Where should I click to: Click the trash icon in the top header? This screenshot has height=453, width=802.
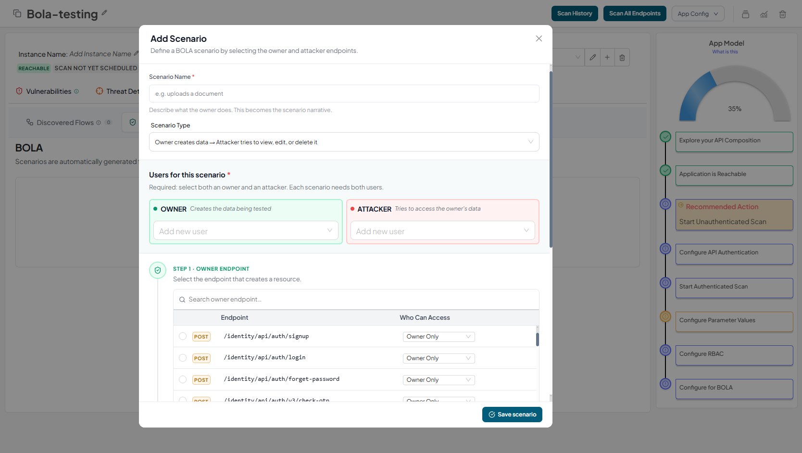[782, 14]
